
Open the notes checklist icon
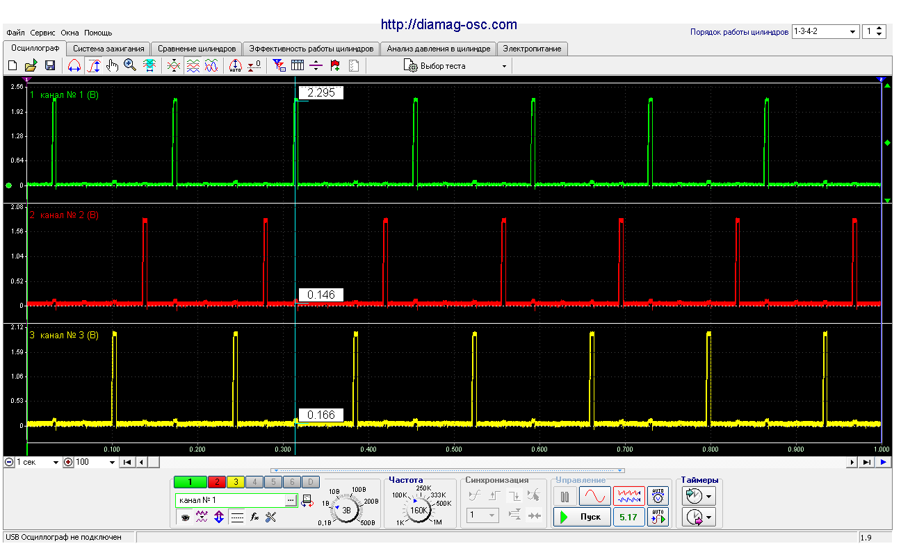click(x=354, y=65)
